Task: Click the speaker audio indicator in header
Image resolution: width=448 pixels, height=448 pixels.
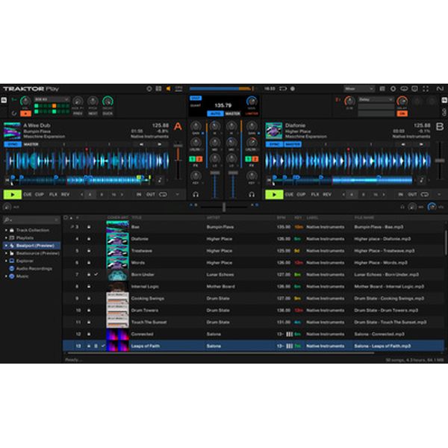Action: (x=168, y=89)
